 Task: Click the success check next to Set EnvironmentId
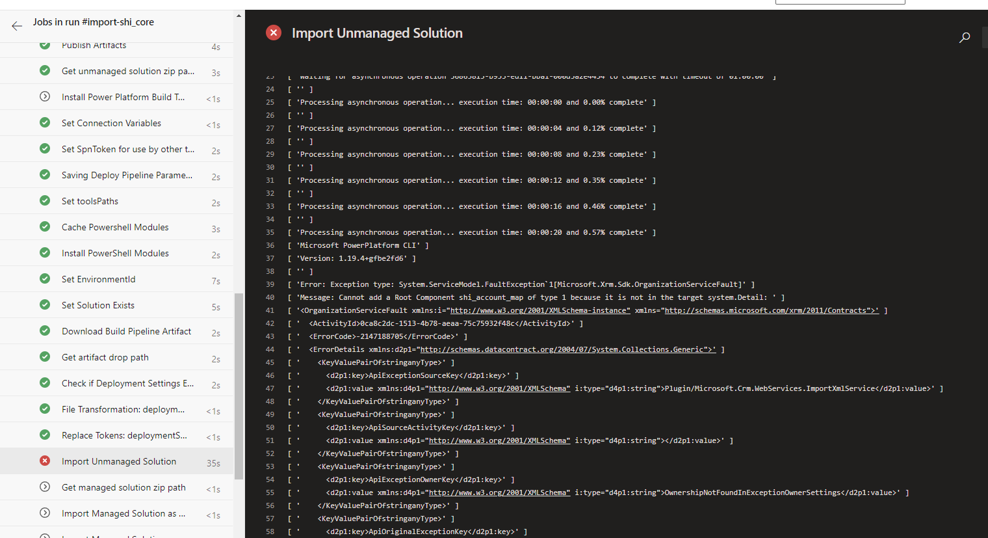(x=44, y=278)
